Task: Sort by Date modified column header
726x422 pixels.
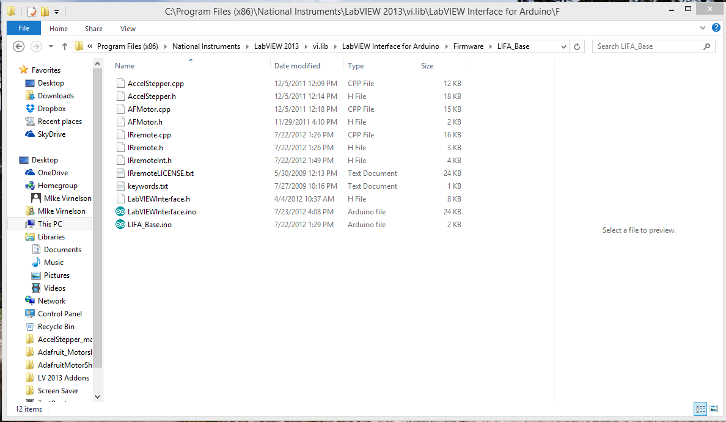Action: 297,66
